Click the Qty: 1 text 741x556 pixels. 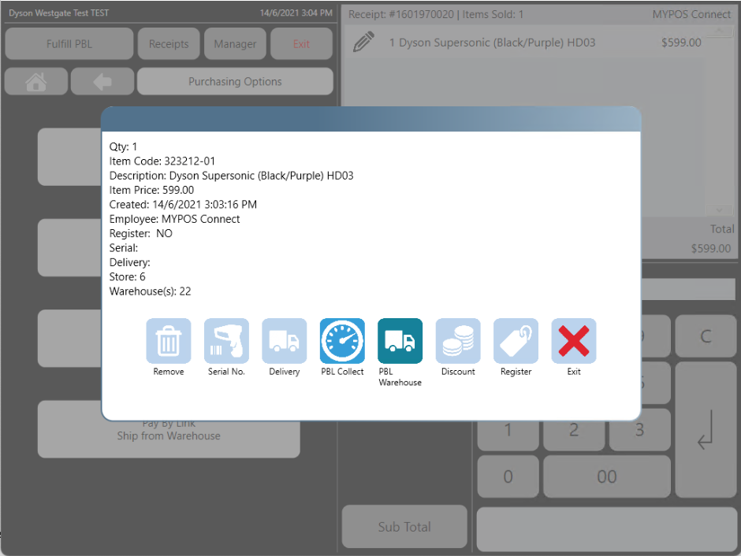point(123,146)
